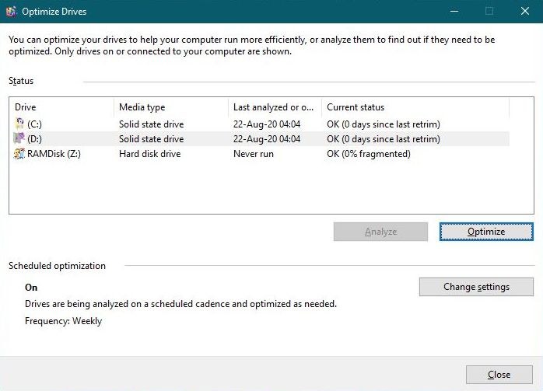The image size is (543, 391).
Task: Select the (C:) drive row label
Action: (x=34, y=124)
